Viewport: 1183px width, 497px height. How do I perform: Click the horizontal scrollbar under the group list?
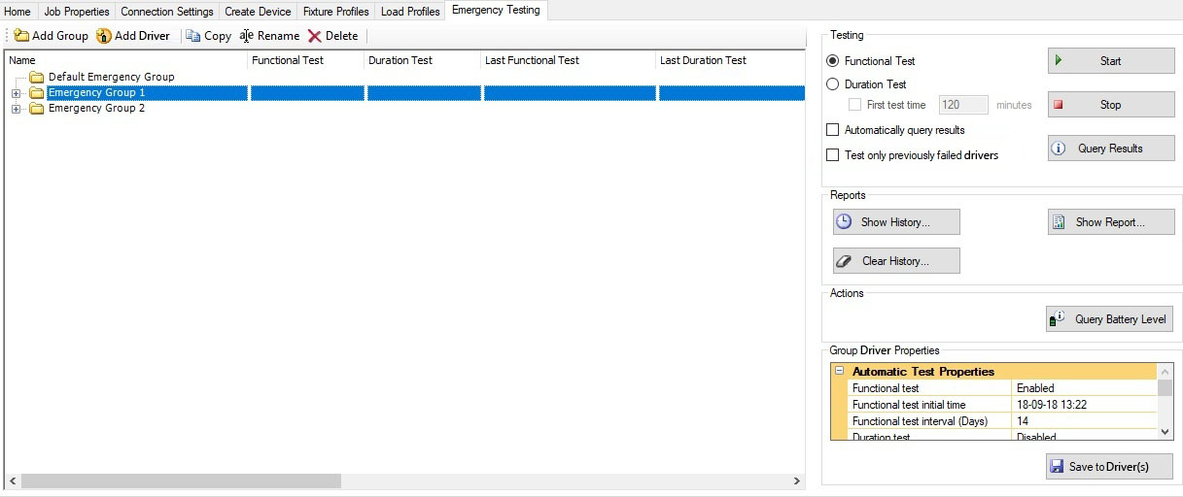pos(181,480)
